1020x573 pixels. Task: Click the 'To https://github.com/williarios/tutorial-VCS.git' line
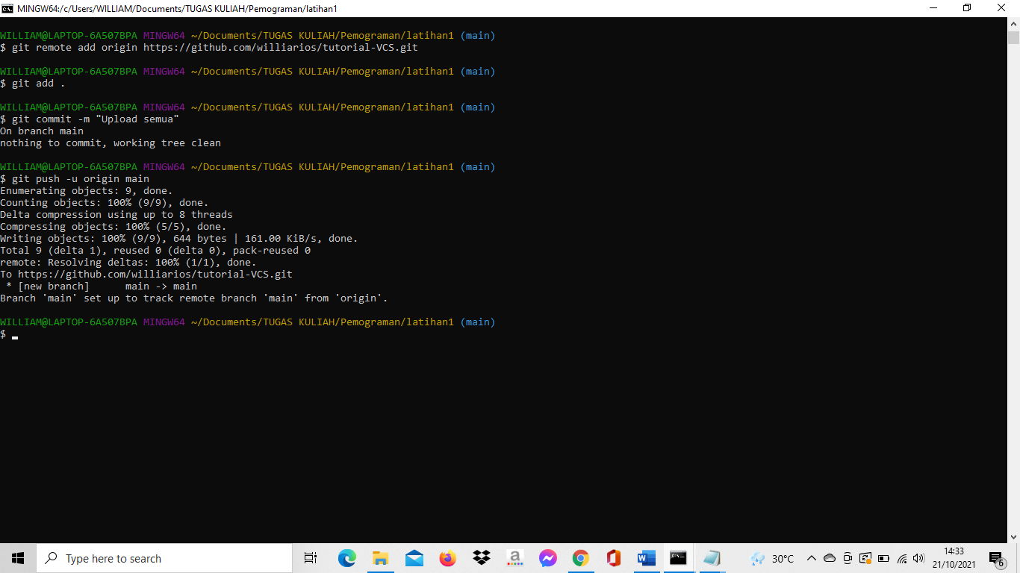[146, 275]
